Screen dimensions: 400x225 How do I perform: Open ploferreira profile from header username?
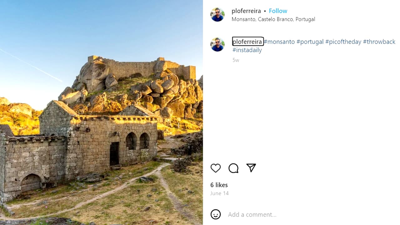(246, 11)
